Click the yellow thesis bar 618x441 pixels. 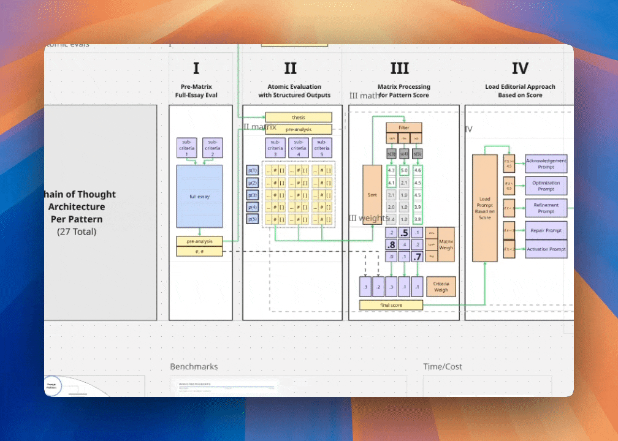[x=298, y=118]
